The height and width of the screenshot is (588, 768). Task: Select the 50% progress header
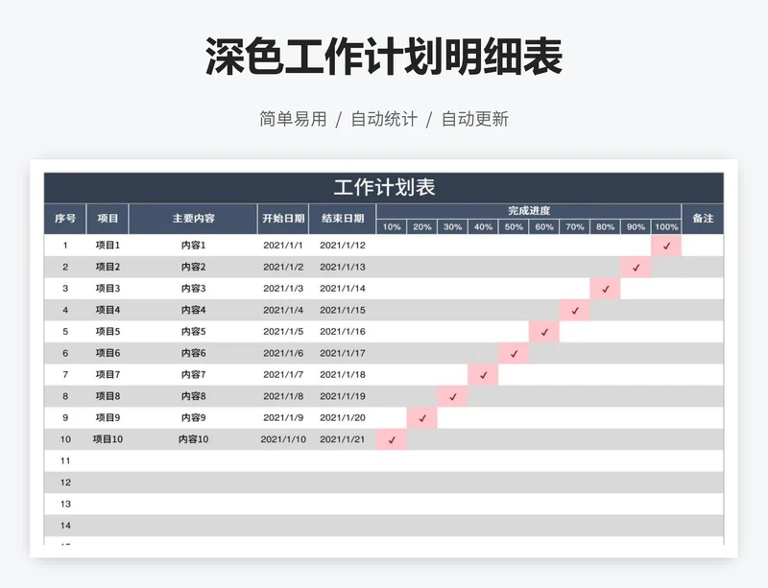pyautogui.click(x=514, y=226)
